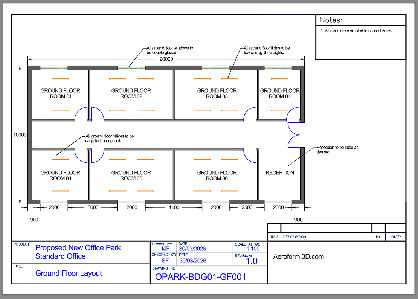Select the 'GROUND FLOOR ROOM 02' label
The image size is (418, 299).
pyautogui.click(x=131, y=93)
